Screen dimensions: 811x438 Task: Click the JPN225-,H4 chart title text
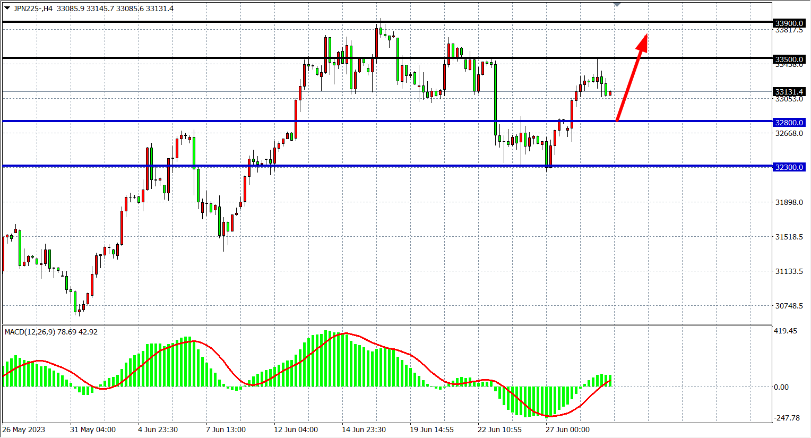pos(33,8)
